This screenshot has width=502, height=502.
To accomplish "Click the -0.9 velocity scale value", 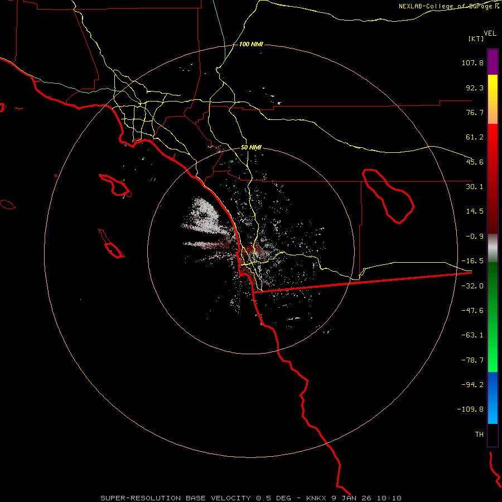I will pos(475,236).
